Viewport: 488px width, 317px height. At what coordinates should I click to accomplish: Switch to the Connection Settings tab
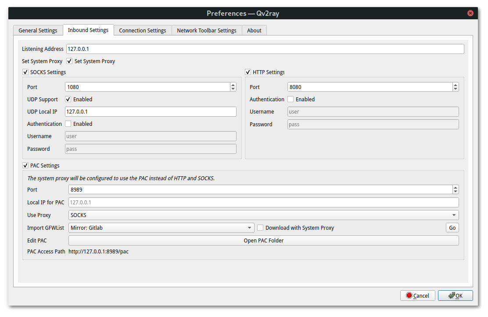point(142,30)
